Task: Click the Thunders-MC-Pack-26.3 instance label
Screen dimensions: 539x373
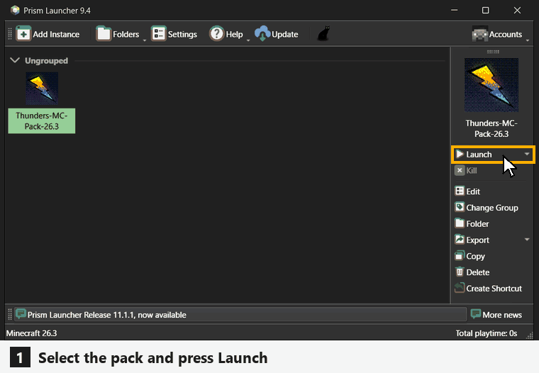Action: point(42,121)
